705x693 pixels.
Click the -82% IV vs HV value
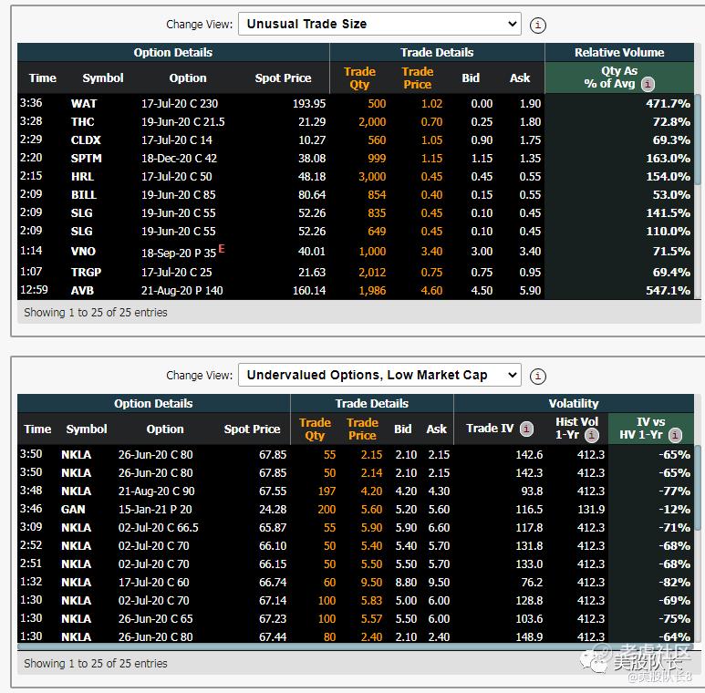pos(674,583)
